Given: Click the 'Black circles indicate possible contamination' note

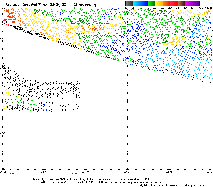Looking at the screenshot, I should [x=131, y=182].
